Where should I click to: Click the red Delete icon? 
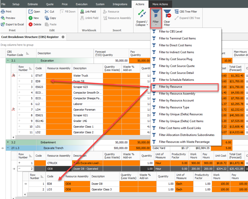[30, 24]
